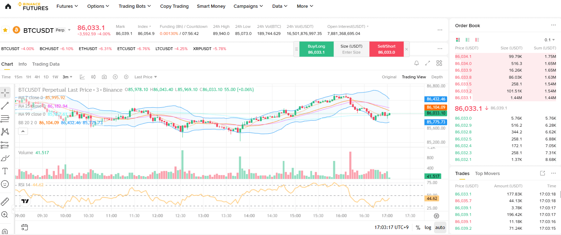The height and width of the screenshot is (235, 561).
Task: Click the plus-circle add icon in chart toolbar
Action: pyautogui.click(x=115, y=77)
